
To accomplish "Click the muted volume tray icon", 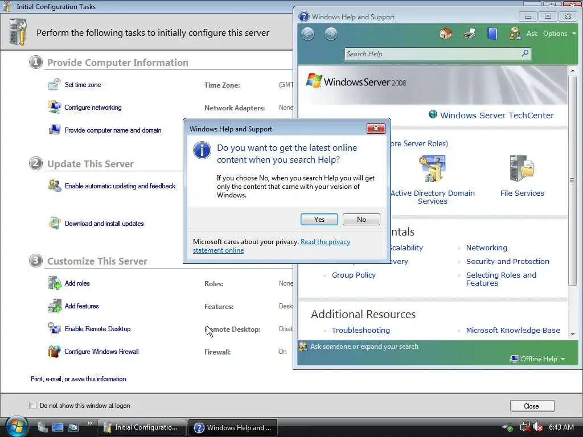I will coord(537,427).
